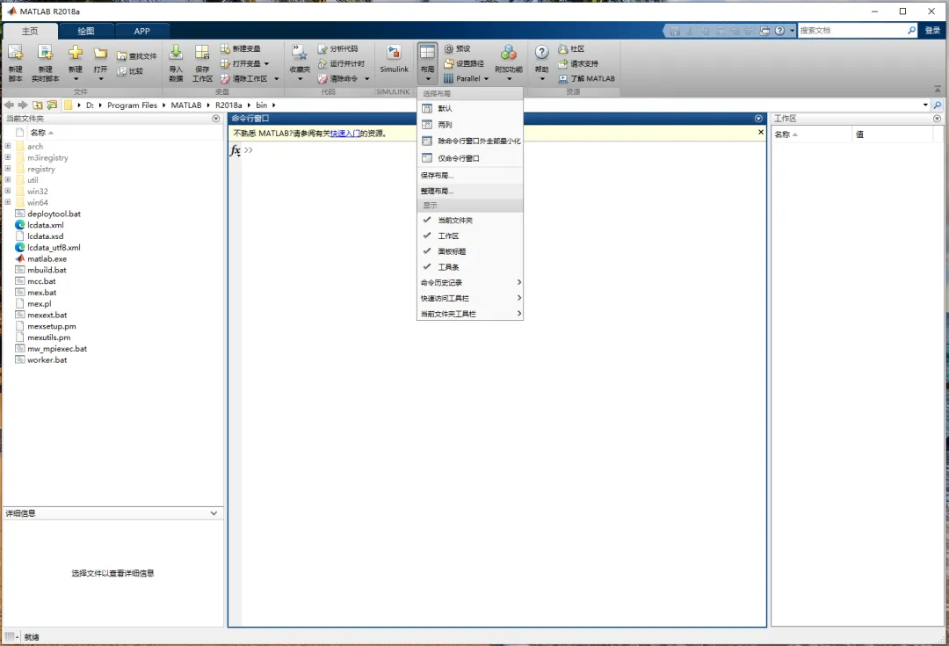Image resolution: width=949 pixels, height=646 pixels.
Task: Click the 布局 (Layout) ribbon button
Action: click(x=427, y=63)
